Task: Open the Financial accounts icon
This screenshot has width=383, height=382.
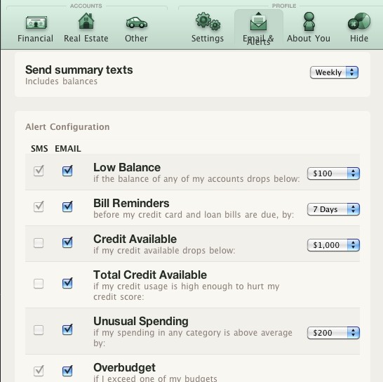Action: [x=36, y=22]
